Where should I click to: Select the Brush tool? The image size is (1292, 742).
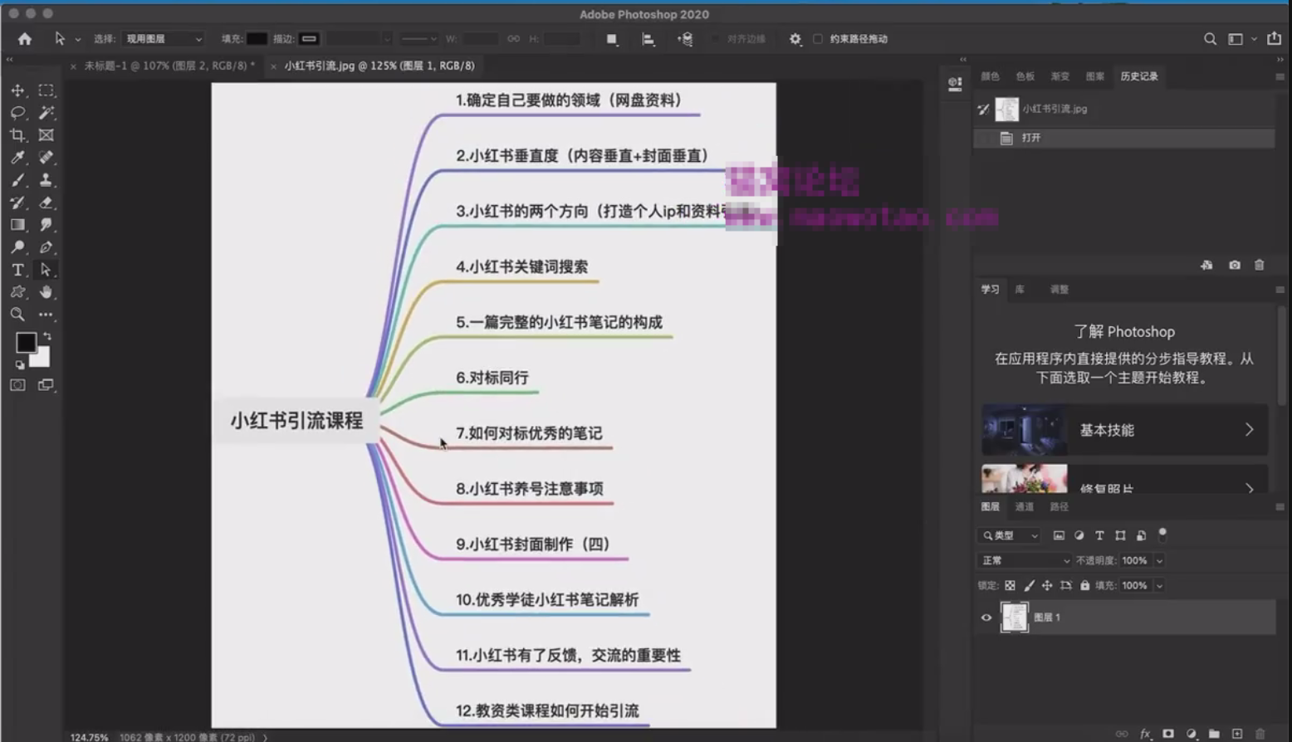[17, 180]
